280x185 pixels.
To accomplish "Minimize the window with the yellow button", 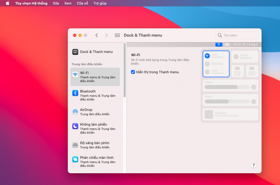I will (80, 35).
